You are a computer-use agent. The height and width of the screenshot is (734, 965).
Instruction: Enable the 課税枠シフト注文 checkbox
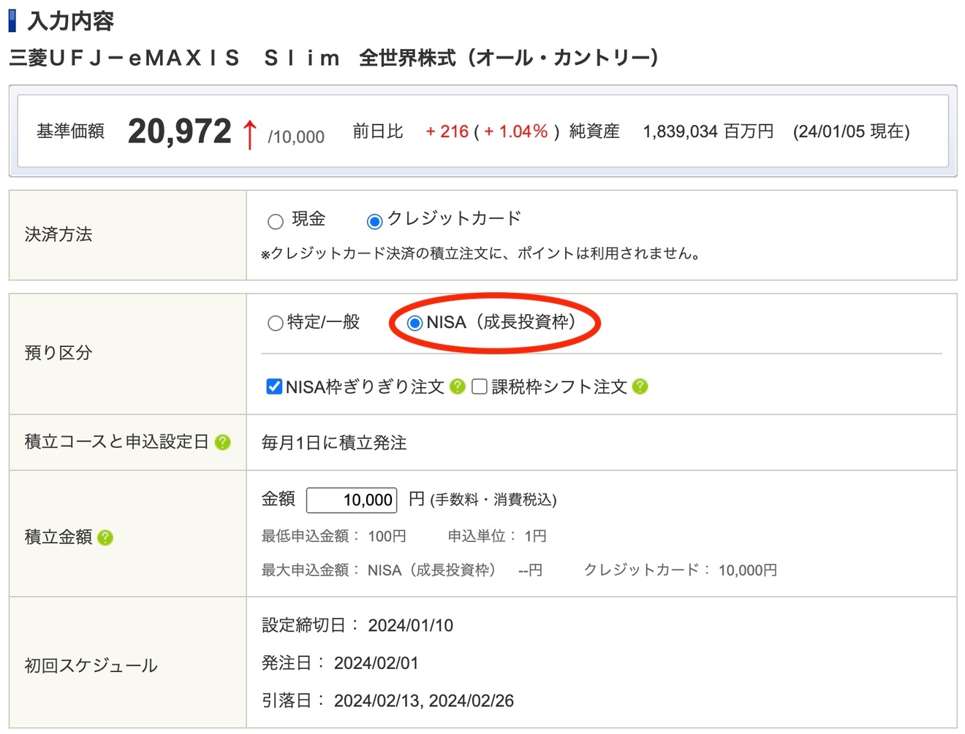click(480, 386)
